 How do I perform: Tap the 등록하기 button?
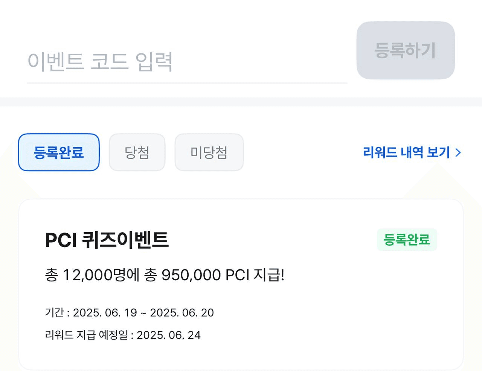[406, 50]
